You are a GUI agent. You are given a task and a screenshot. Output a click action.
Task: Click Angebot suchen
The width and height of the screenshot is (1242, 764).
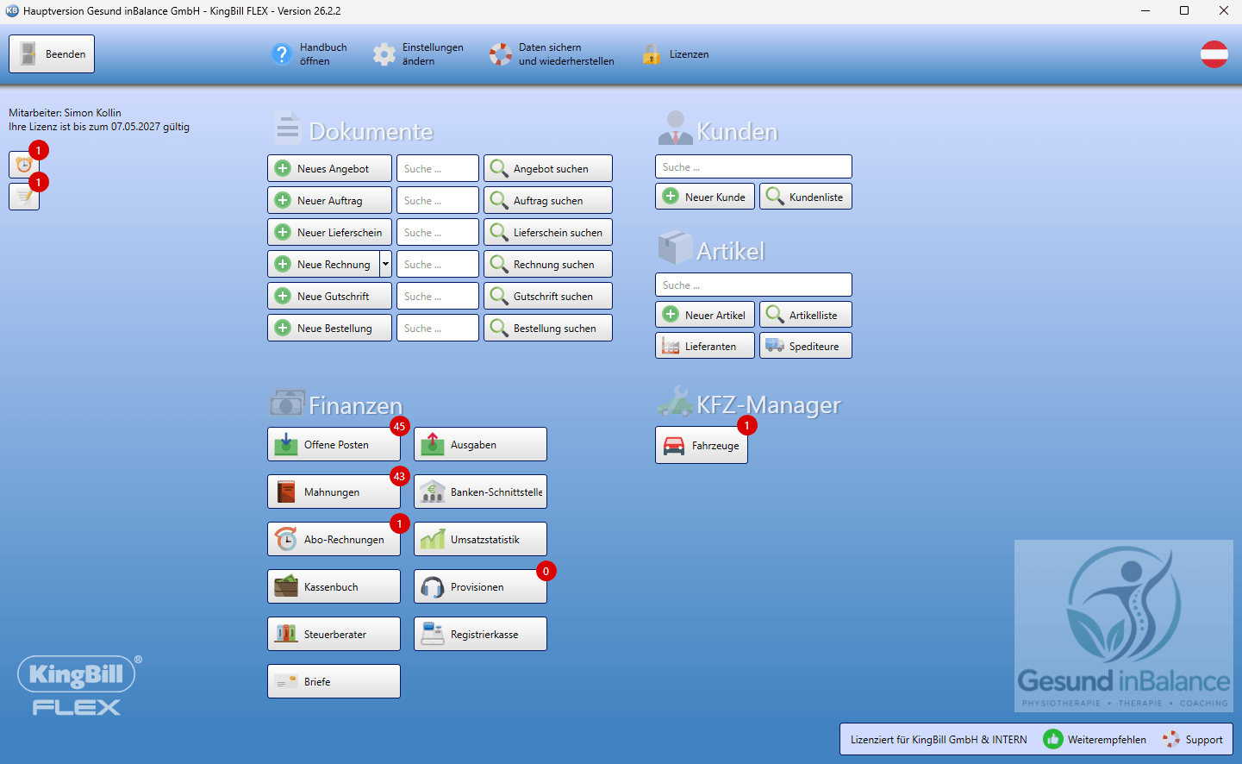[x=548, y=168]
